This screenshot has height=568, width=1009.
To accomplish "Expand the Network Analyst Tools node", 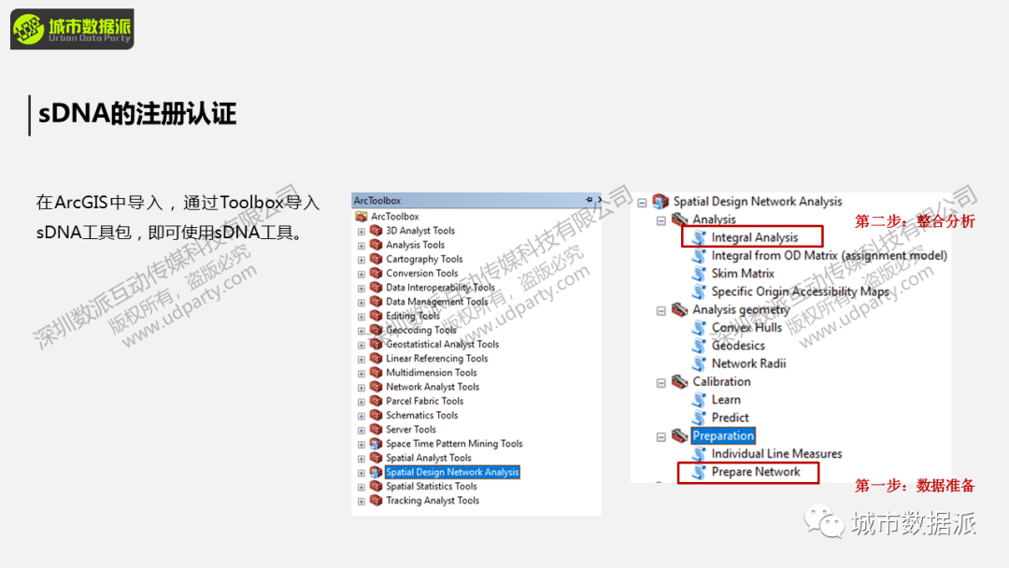I will (x=361, y=388).
